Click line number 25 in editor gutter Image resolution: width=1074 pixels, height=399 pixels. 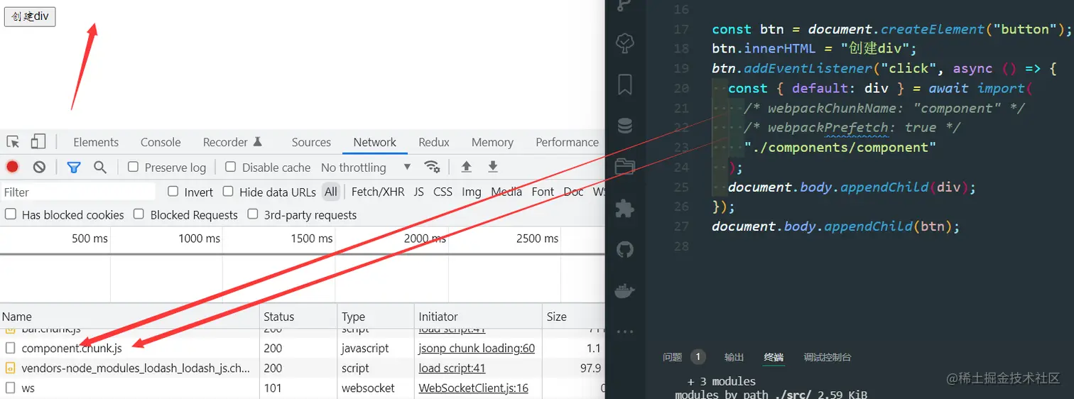pos(681,187)
